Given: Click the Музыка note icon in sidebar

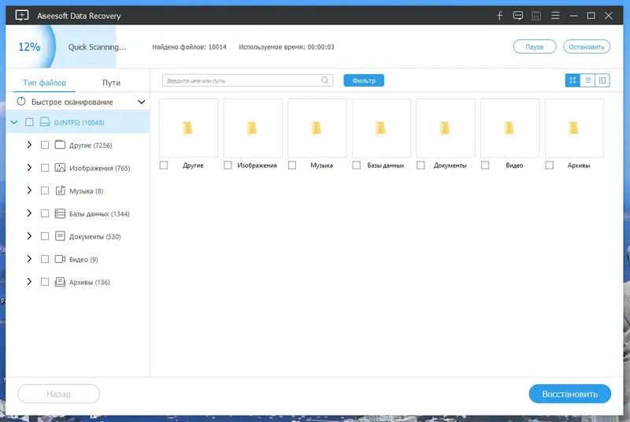Looking at the screenshot, I should [61, 191].
